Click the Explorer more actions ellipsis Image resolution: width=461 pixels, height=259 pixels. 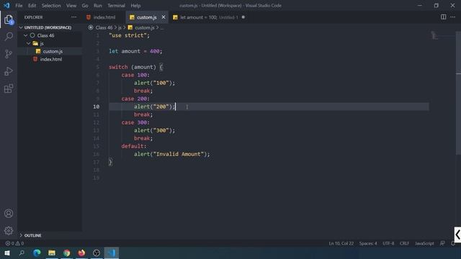[x=73, y=17]
